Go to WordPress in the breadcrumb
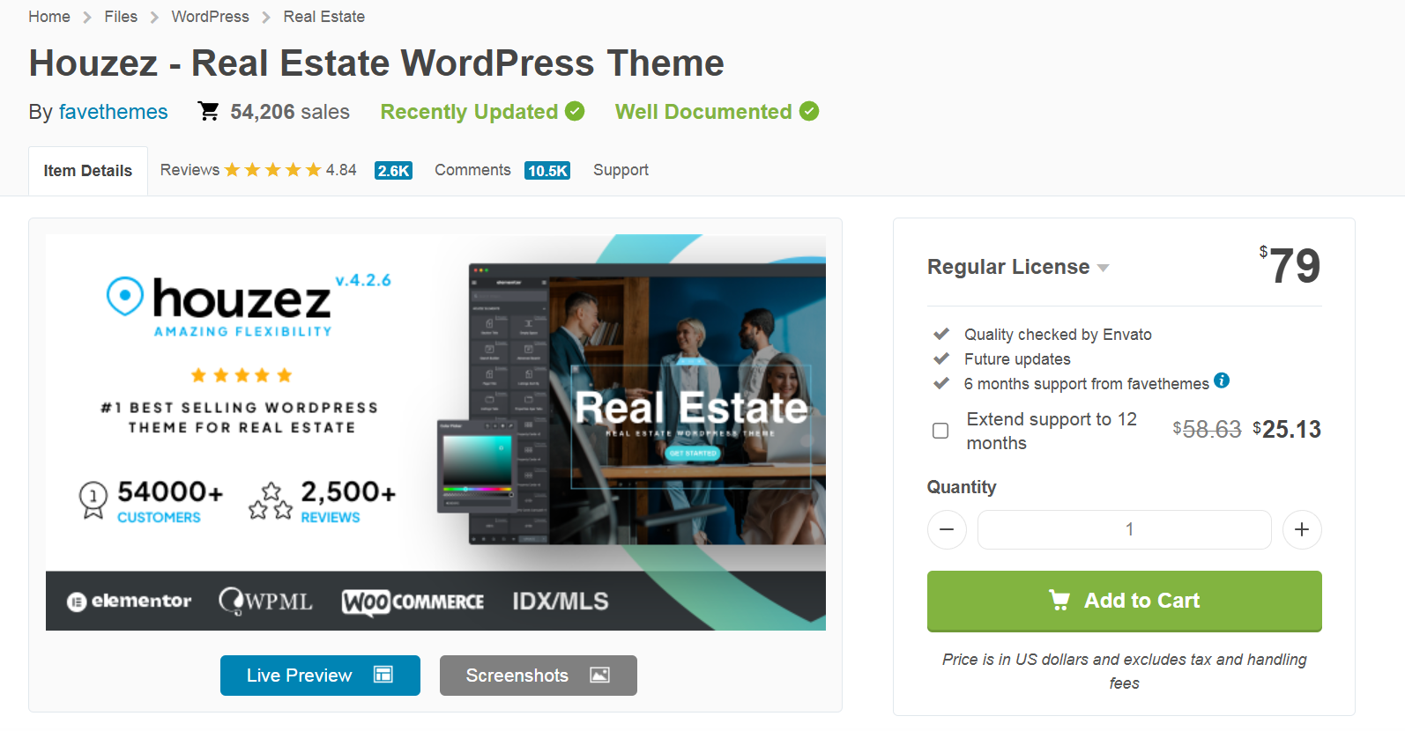Viewport: 1405px width, 731px height. (210, 17)
